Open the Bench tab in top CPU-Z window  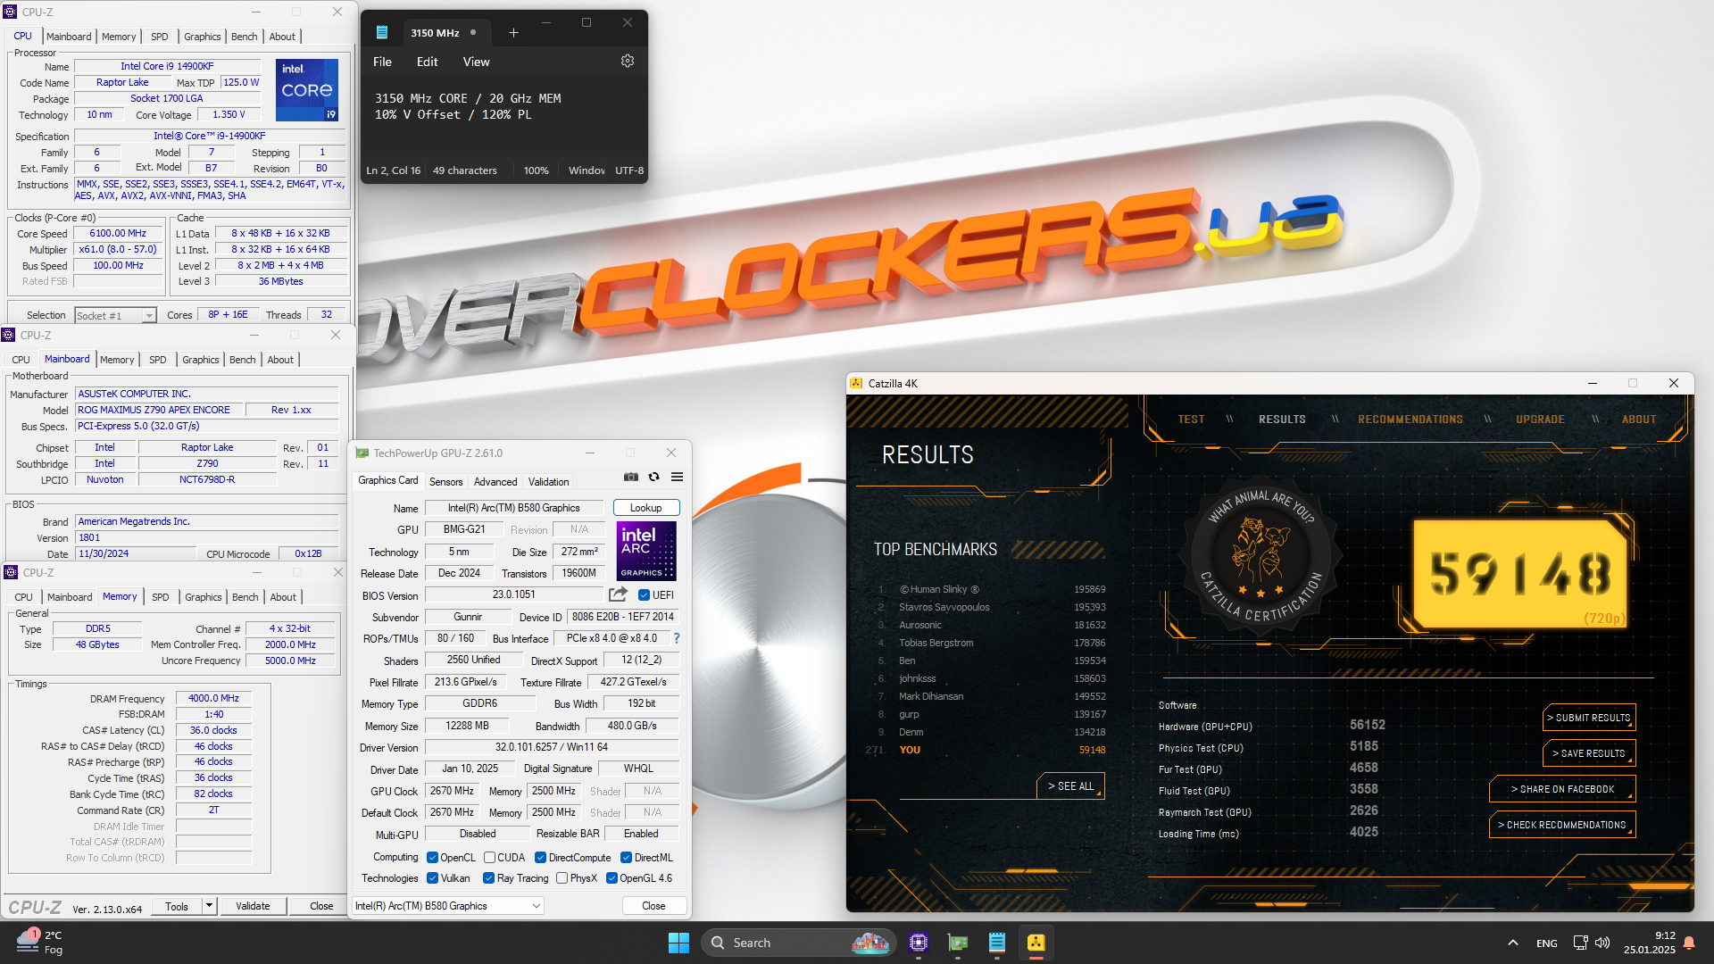point(244,37)
